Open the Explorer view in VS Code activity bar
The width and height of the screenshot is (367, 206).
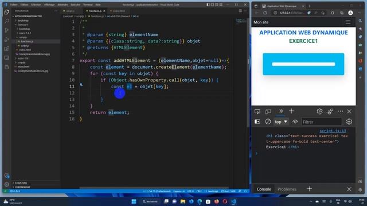pos(6,11)
